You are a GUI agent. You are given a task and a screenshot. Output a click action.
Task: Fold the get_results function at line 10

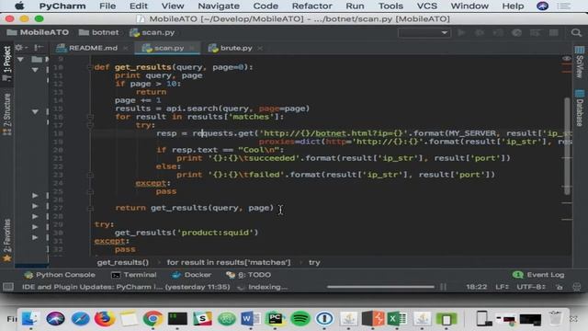90,67
